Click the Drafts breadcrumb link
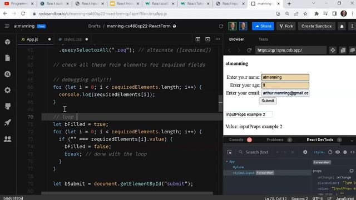Image resolution: width=356 pixels, height=200 pixels. coord(94,26)
